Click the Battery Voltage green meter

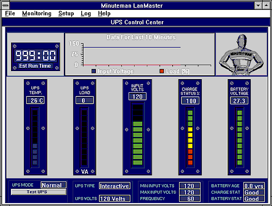pyautogui.click(x=239, y=137)
